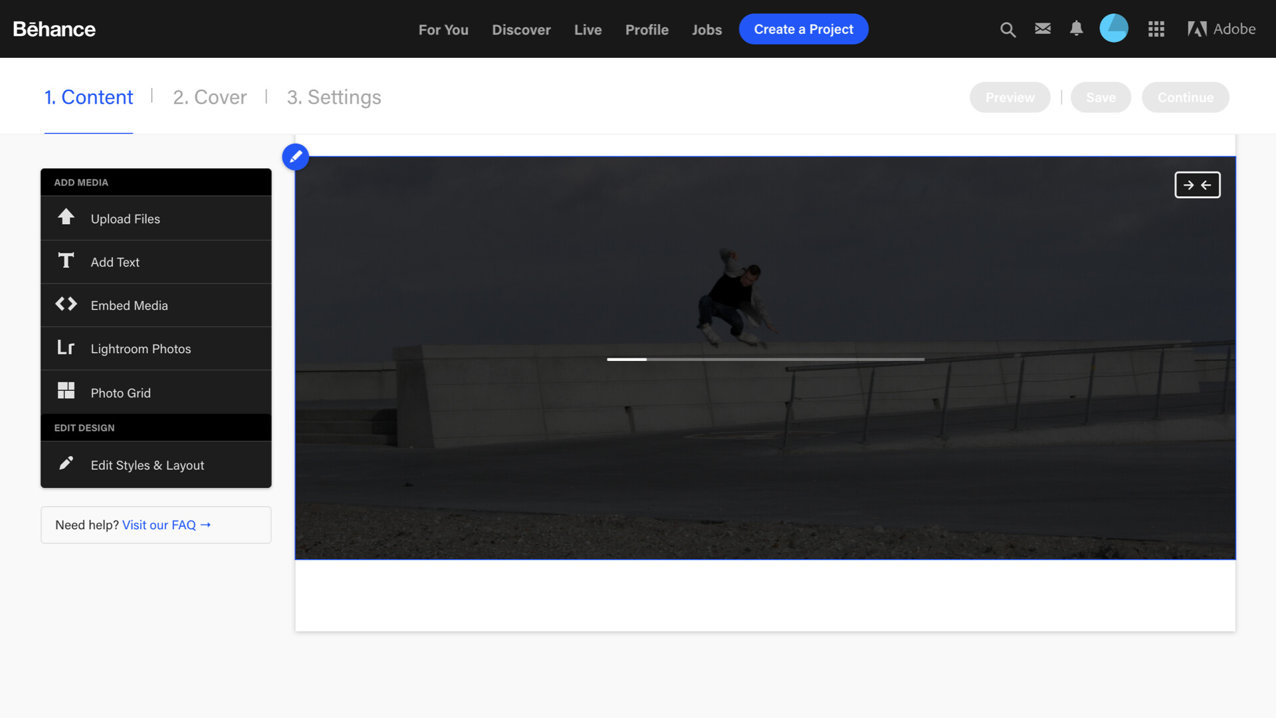Open the Discover menu item
1276x718 pixels.
tap(521, 30)
